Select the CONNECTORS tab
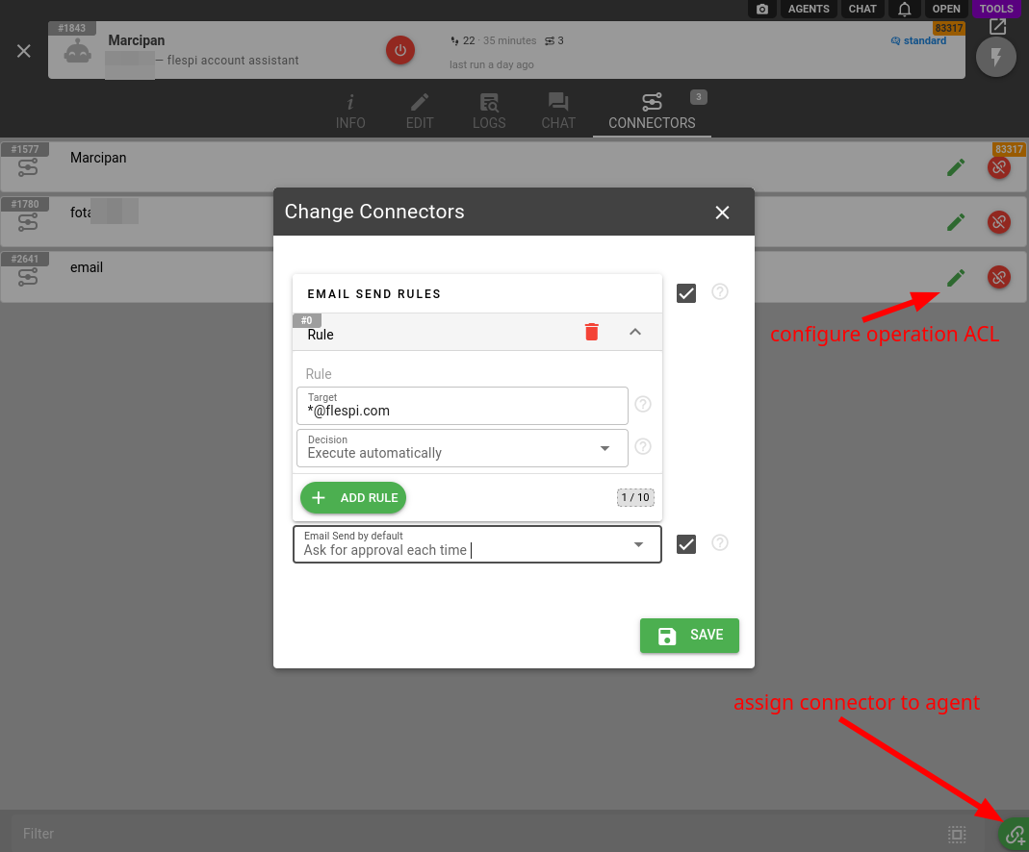 652,113
